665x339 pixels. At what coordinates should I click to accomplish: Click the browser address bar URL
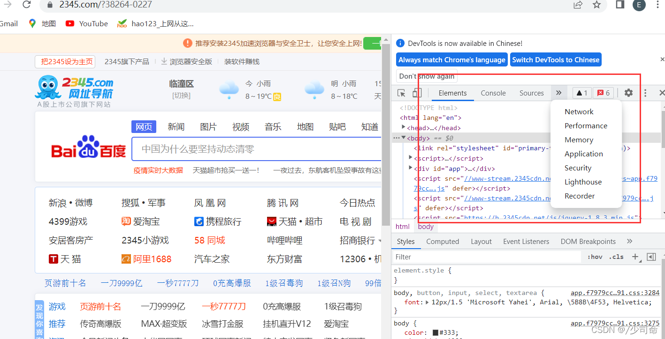[x=106, y=5]
